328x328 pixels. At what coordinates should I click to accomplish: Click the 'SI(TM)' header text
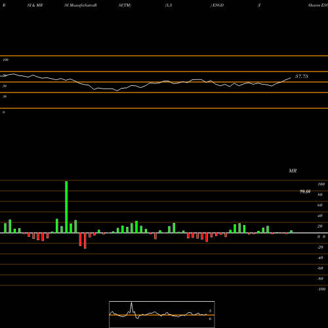[x=125, y=5]
